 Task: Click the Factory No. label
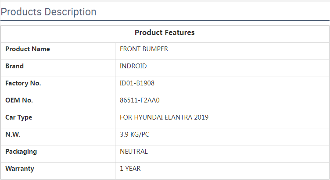(23, 83)
